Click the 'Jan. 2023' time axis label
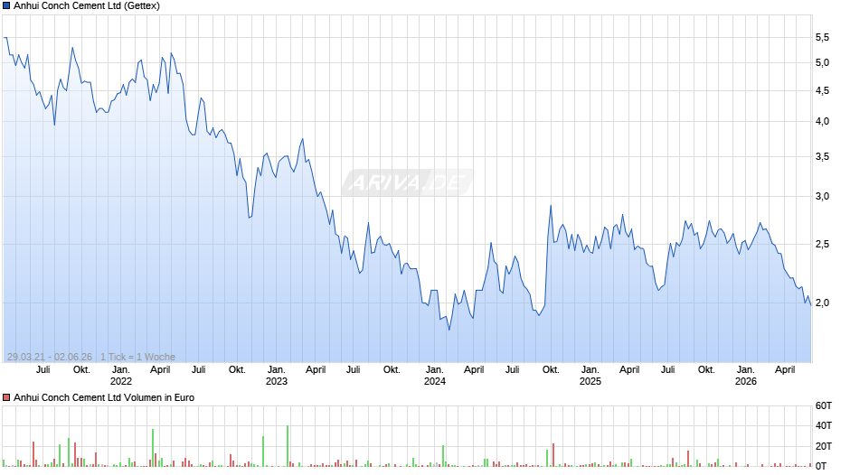This screenshot has width=850, height=475. [x=277, y=376]
